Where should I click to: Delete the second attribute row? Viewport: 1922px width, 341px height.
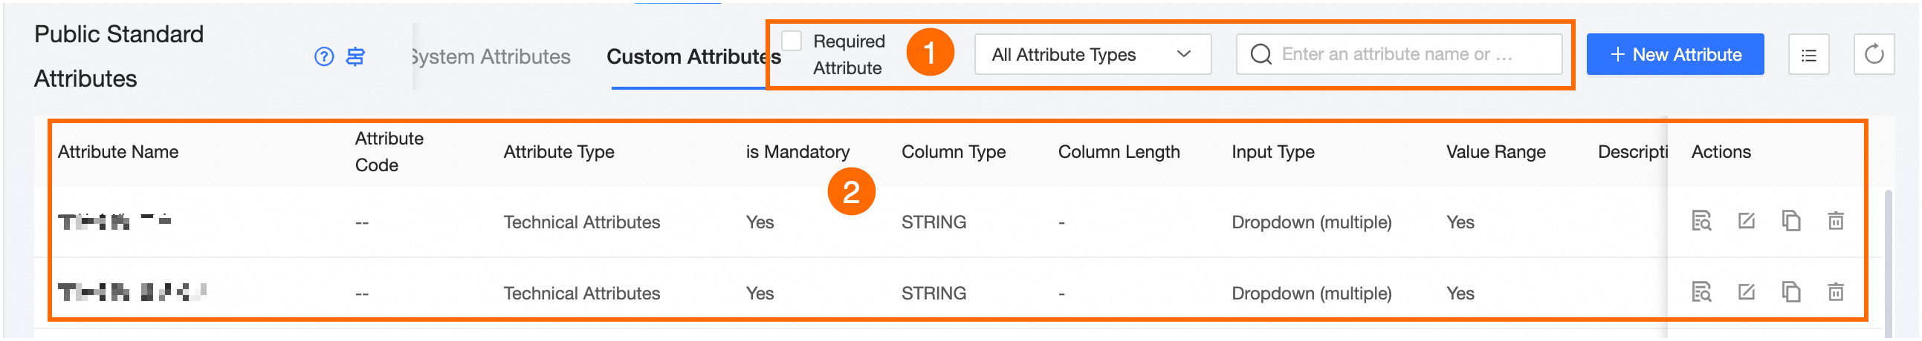pos(1836,292)
